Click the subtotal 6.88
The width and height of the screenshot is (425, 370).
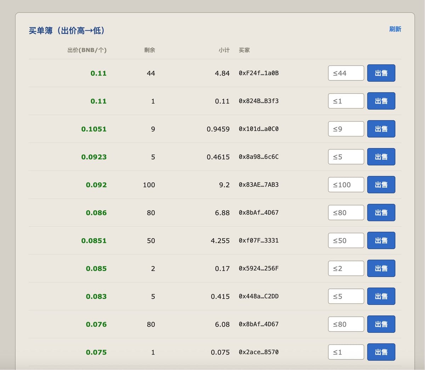tap(222, 213)
